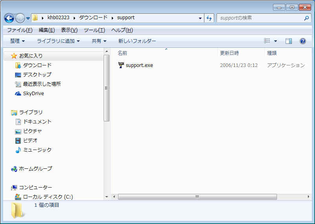Open ローカル ディスク (C:) drive
The width and height of the screenshot is (315, 224).
[x=48, y=197]
